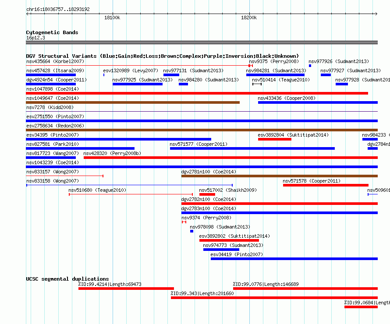This screenshot has height=324, width=390.
Task: Select the nsv9374 (Perry2008) label
Action: coord(206,218)
